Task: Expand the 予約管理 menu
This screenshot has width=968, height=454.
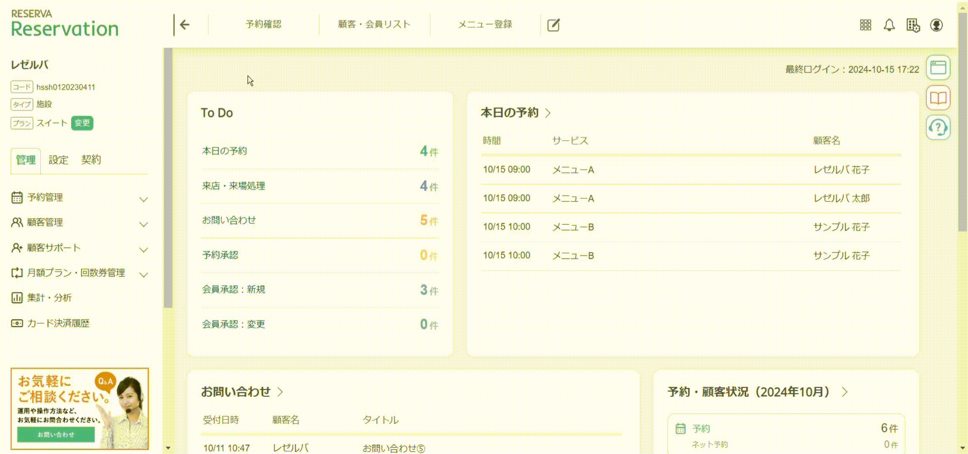Action: point(80,198)
